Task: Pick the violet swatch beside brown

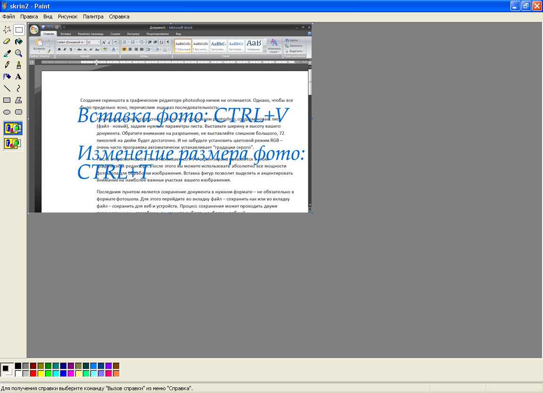Action: 109,366
